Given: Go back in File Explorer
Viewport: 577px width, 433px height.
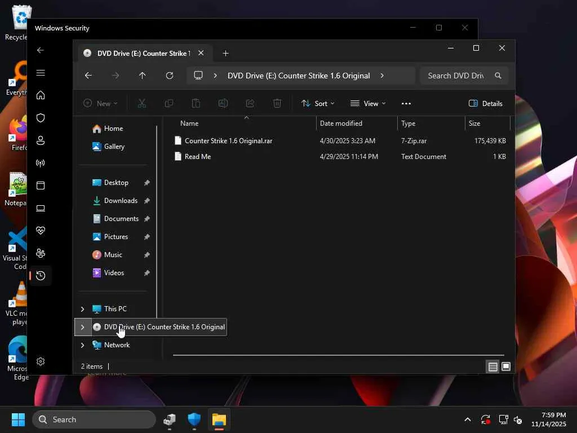Looking at the screenshot, I should coord(88,76).
